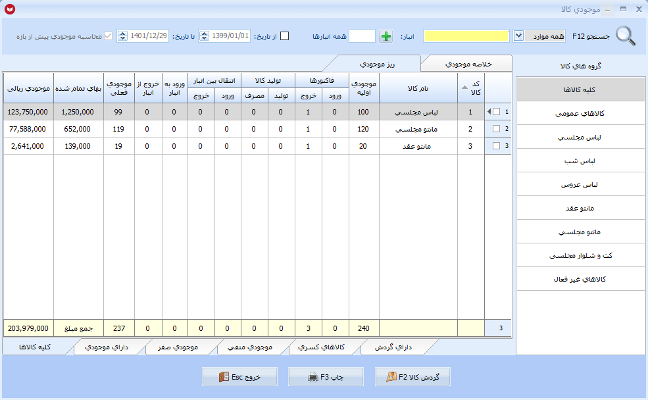Click the 139,000 cost cell
Screen dimensions: 648x400
(x=78, y=146)
